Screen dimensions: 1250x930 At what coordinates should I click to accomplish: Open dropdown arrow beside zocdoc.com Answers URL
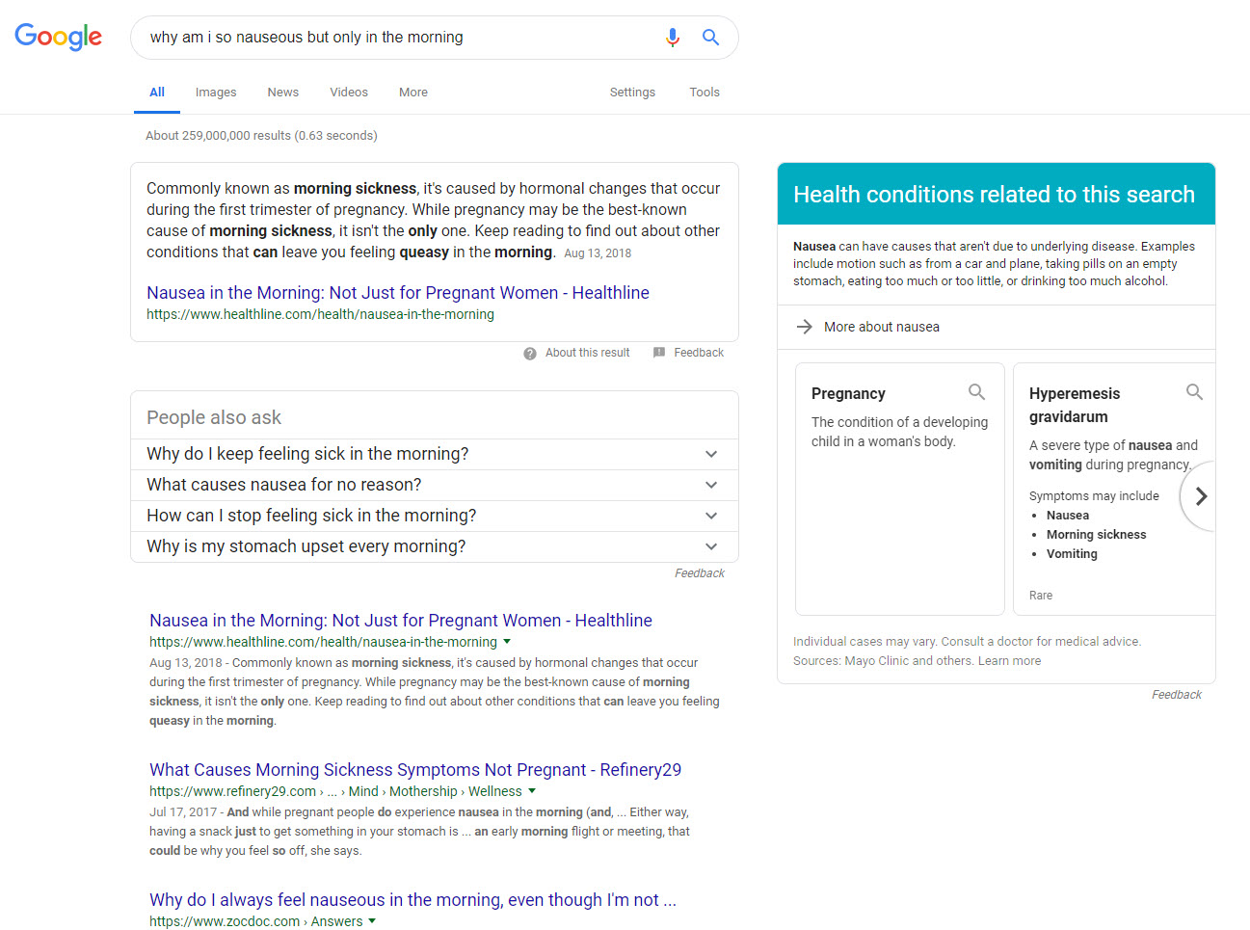[x=372, y=921]
